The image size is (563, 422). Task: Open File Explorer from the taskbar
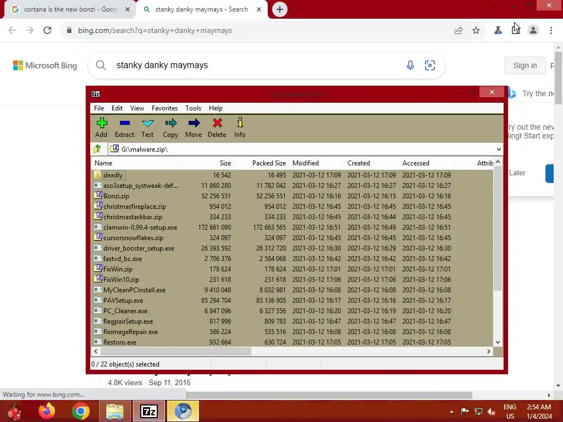(114, 411)
